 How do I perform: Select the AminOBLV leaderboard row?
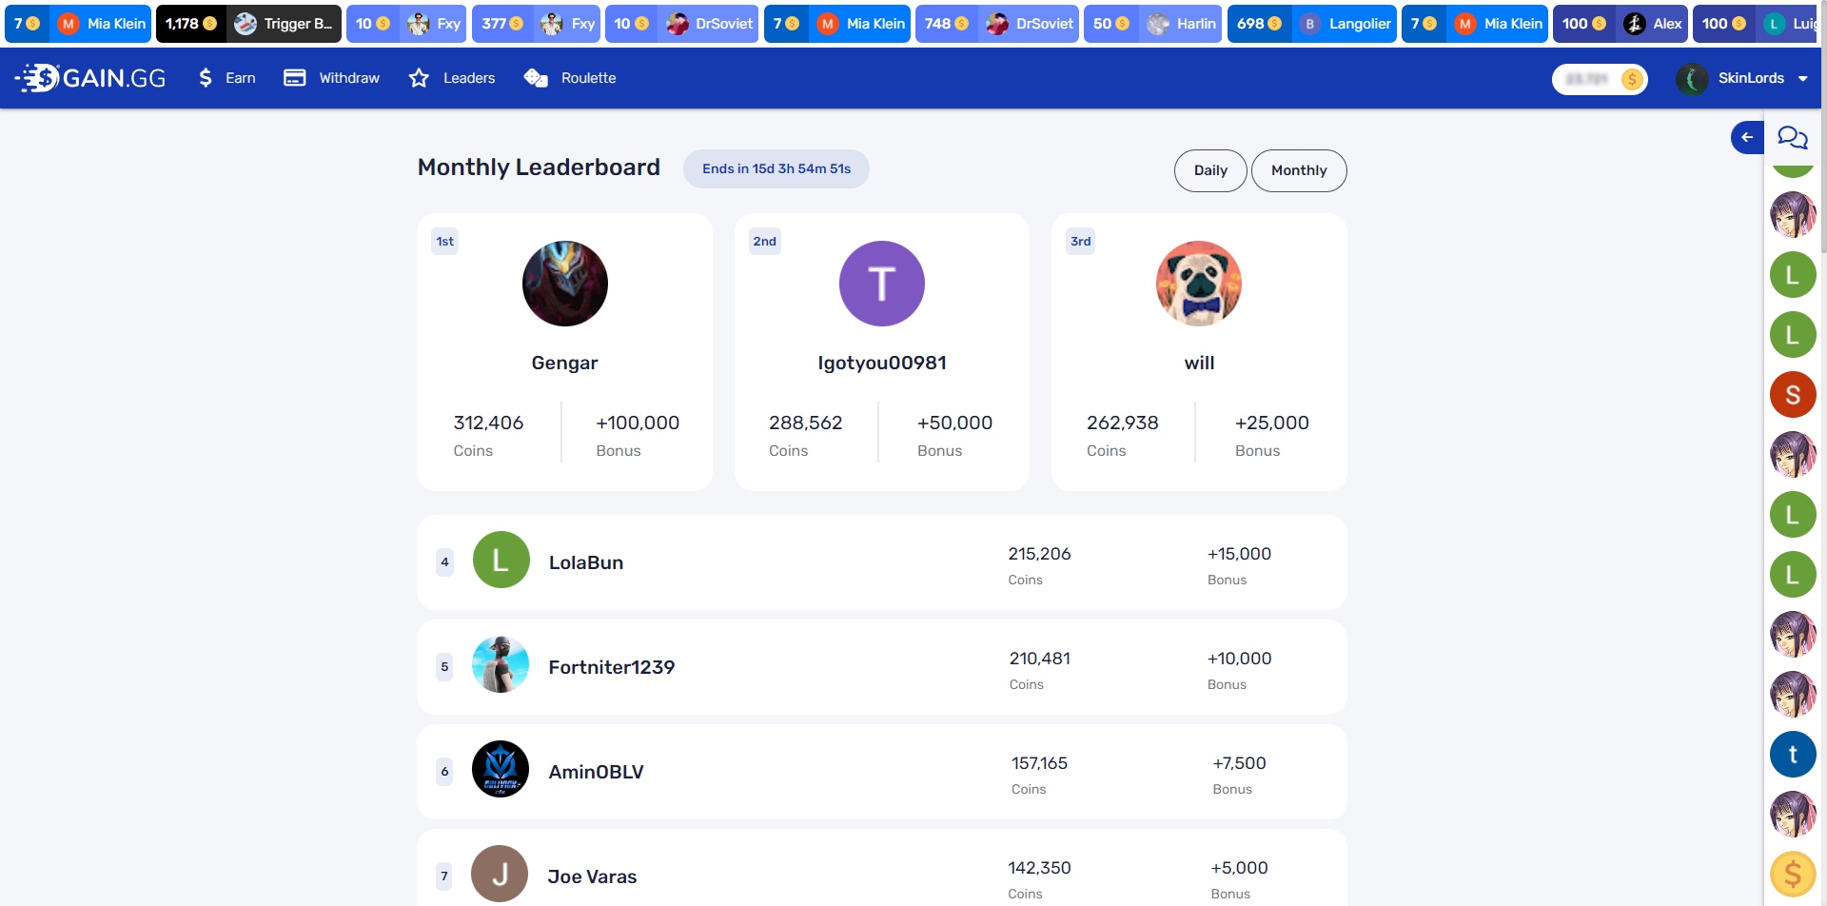click(882, 772)
